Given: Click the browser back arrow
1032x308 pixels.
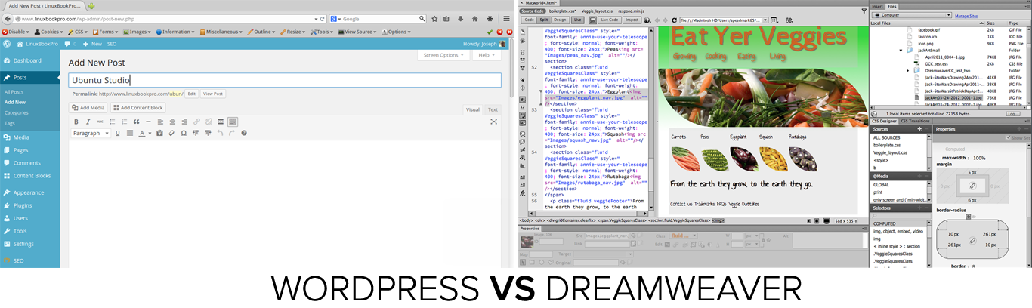Looking at the screenshot, I should pos(7,18).
